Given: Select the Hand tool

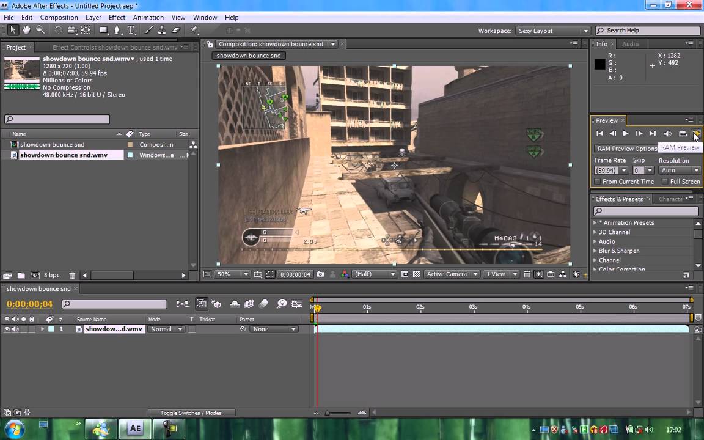Looking at the screenshot, I should pyautogui.click(x=26, y=30).
